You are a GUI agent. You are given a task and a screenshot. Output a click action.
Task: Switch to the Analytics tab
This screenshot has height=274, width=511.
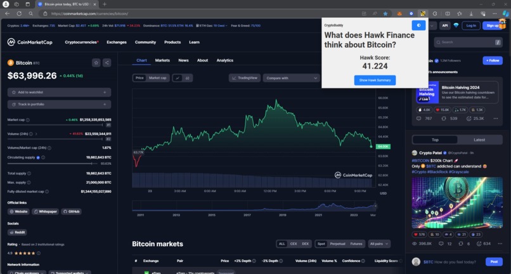[225, 60]
